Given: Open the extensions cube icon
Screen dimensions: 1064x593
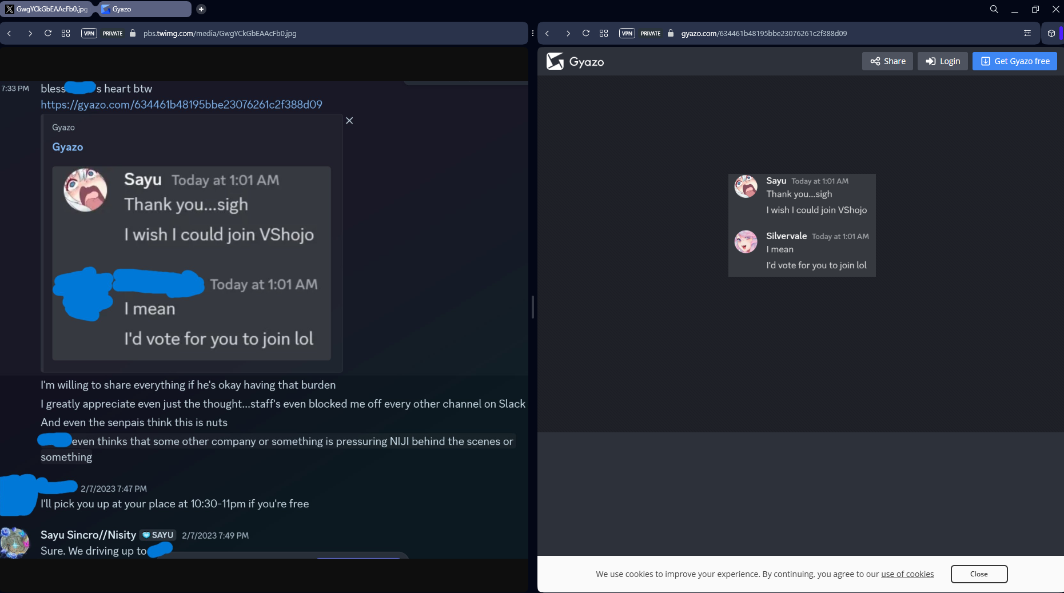Looking at the screenshot, I should (x=1051, y=33).
